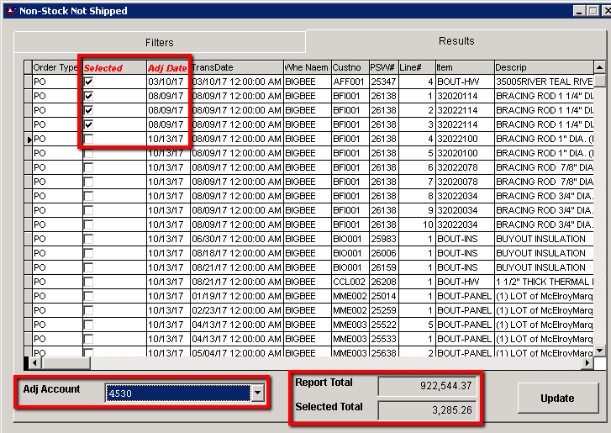
Task: Click the vertical scrollbar down arrow
Action: 599,351
